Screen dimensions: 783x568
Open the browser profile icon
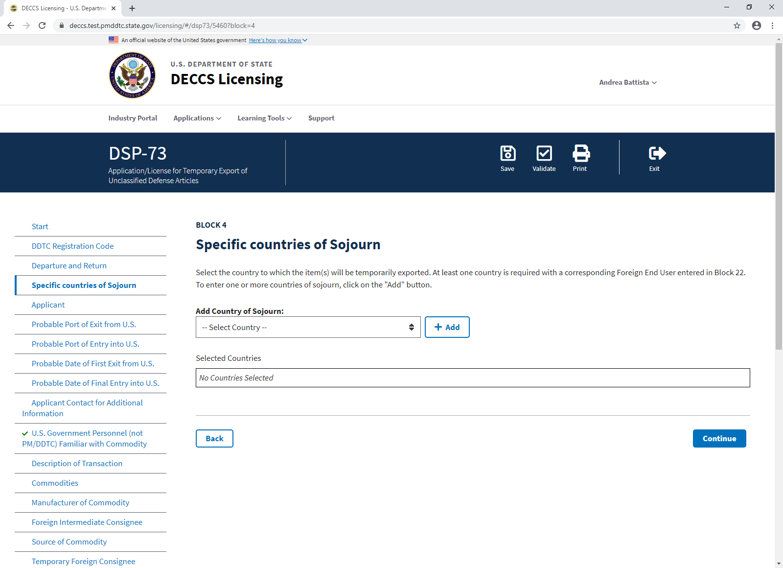[x=757, y=25]
